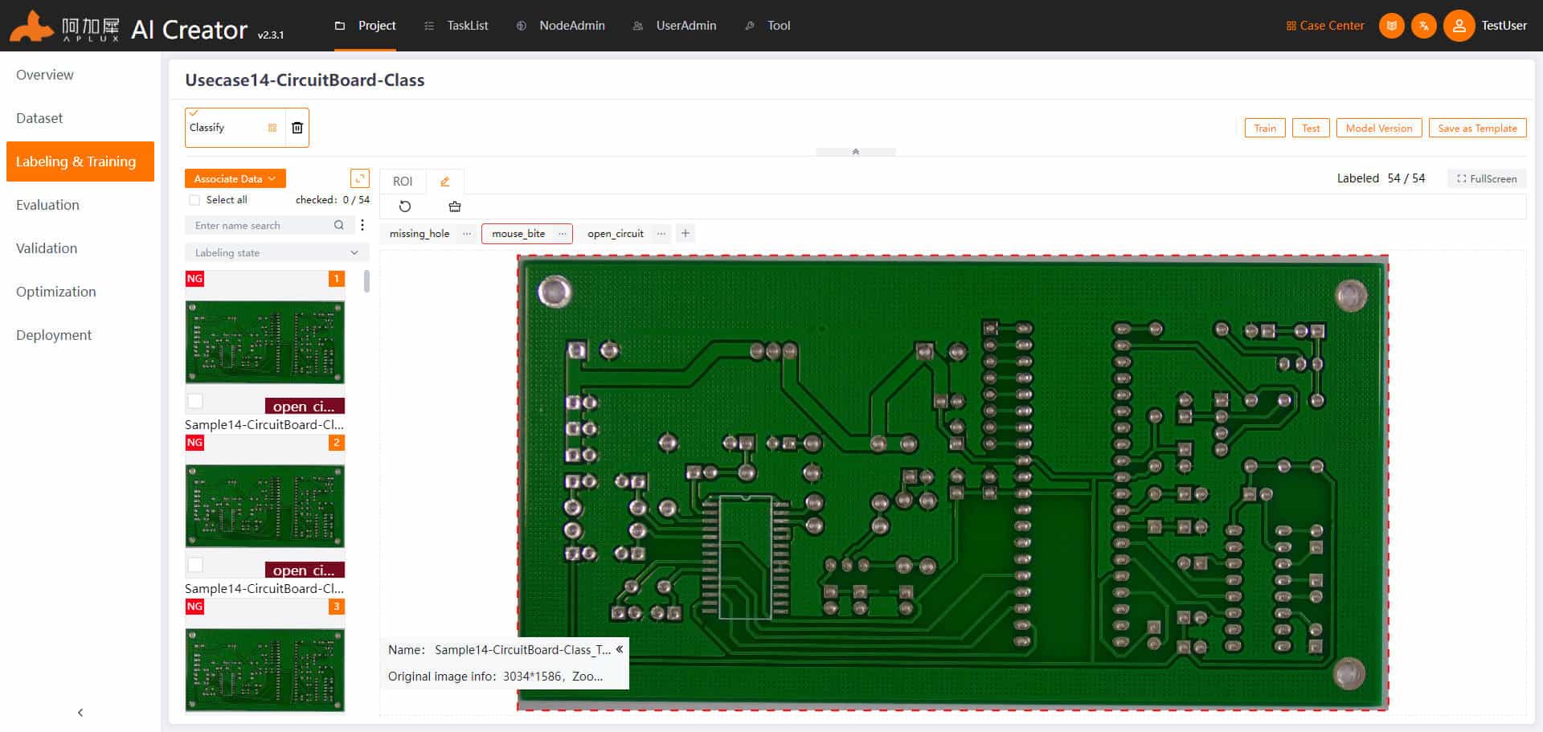Viewport: 1543px width, 732px height.
Task: Open the Tool menu
Action: click(767, 26)
